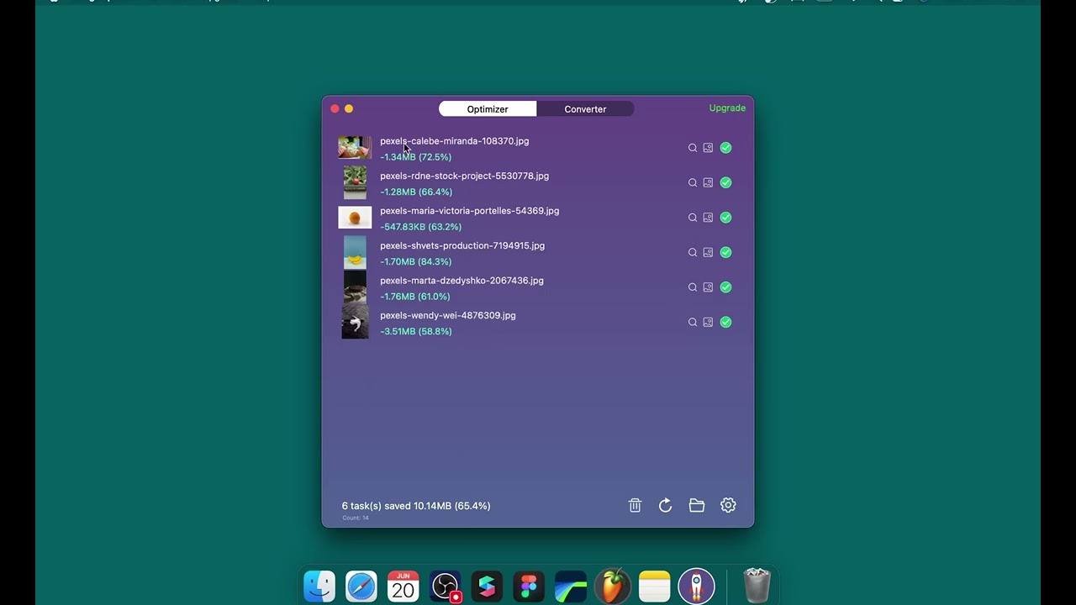The height and width of the screenshot is (605, 1076).
Task: Switch to the Optimizer tab
Action: tap(488, 109)
